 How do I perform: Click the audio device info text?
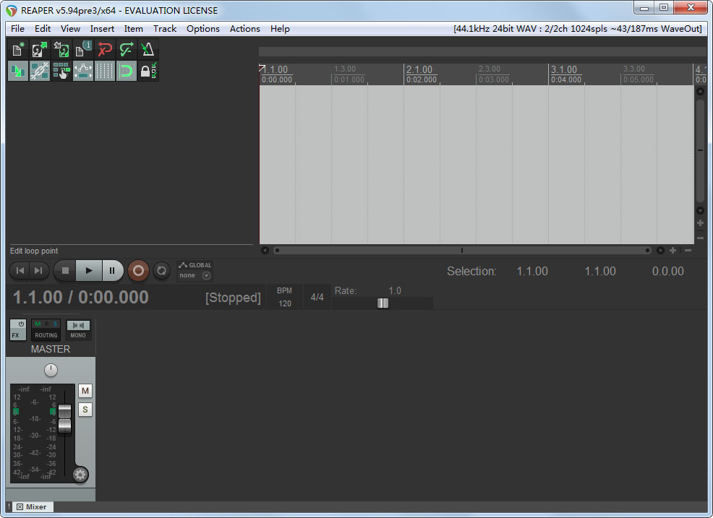click(578, 29)
